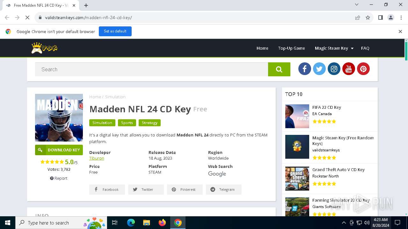The width and height of the screenshot is (408, 229).
Task: Share via Telegram button
Action: click(224, 190)
